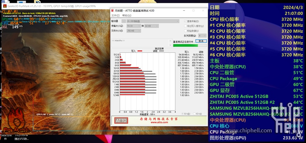The width and height of the screenshot is (306, 143).
Task: Open the 256 MB file size dropdown
Action: tap(134, 31)
